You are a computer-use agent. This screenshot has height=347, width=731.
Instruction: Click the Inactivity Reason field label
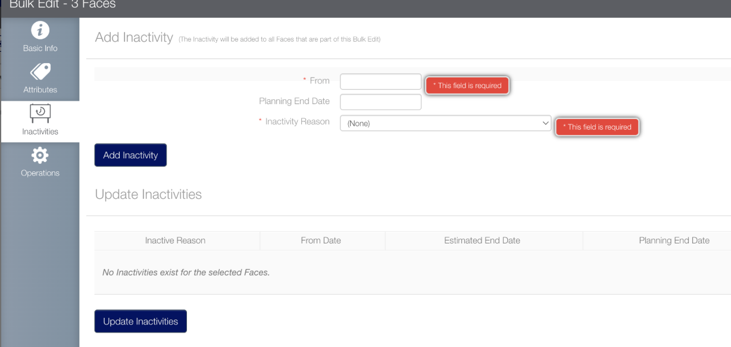coord(296,121)
